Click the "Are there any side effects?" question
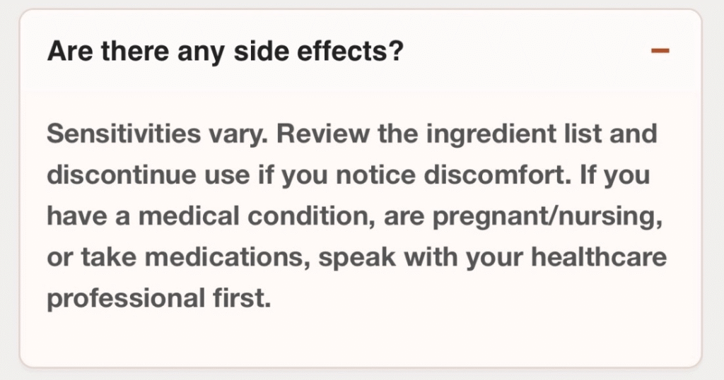The height and width of the screenshot is (380, 724). 225,52
